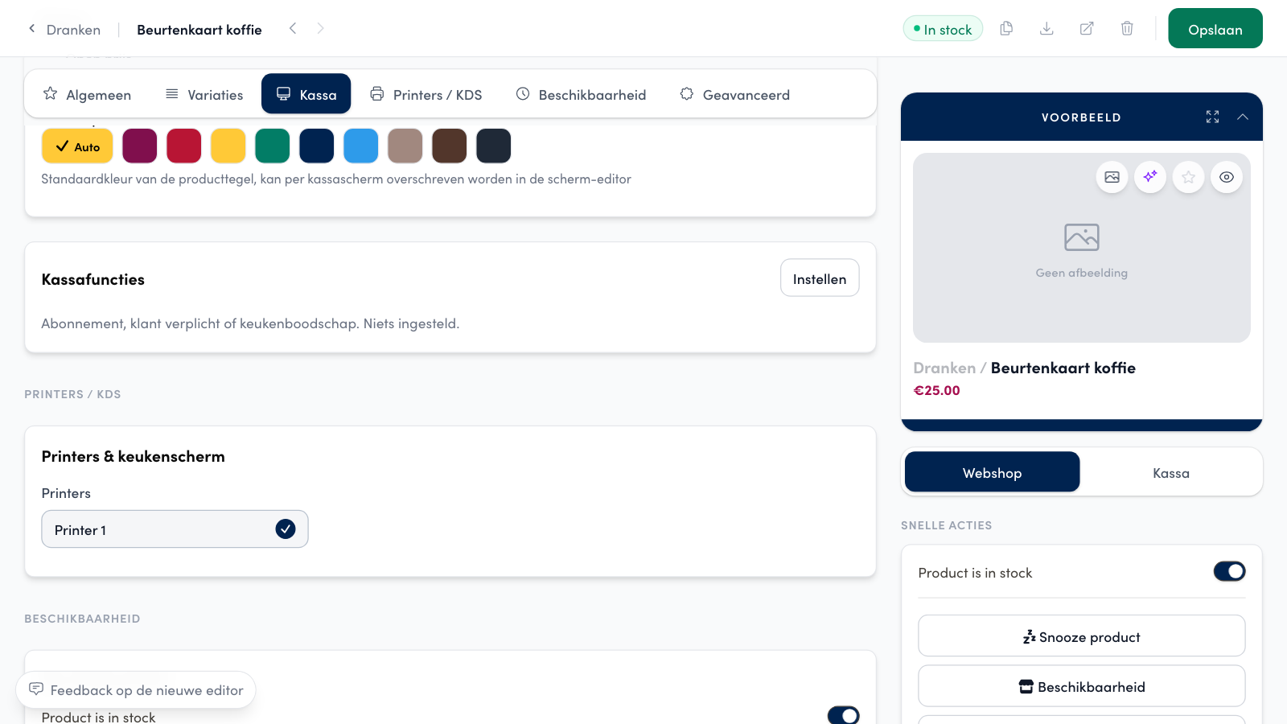Viewport: 1287px width, 724px height.
Task: Click the empty image placeholder icon
Action: pyautogui.click(x=1081, y=237)
